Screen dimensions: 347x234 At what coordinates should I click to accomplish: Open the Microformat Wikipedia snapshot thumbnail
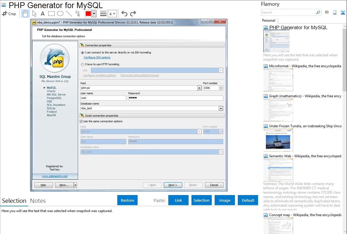click(x=278, y=80)
